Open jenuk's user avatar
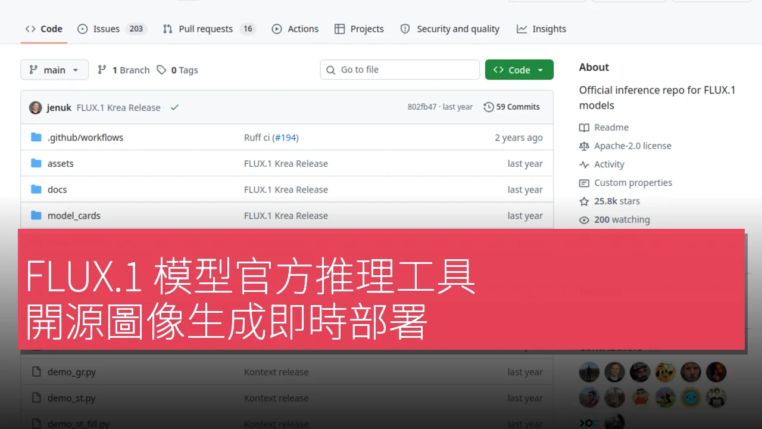 [36, 107]
